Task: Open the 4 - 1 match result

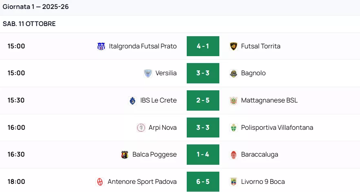Action: pyautogui.click(x=203, y=46)
